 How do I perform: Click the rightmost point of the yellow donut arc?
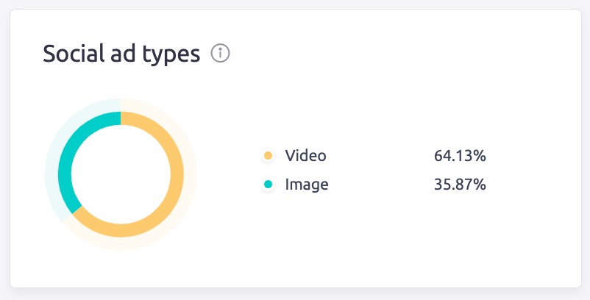coord(177,174)
